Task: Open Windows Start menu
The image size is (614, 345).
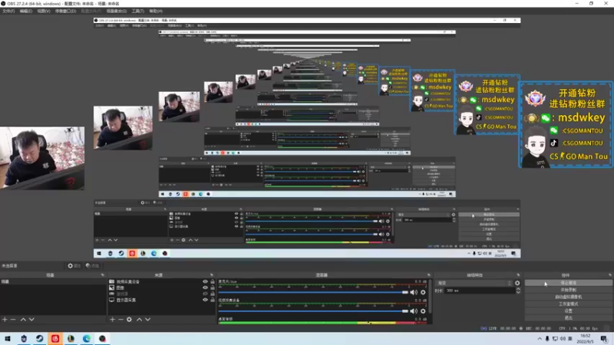Action: click(x=8, y=339)
